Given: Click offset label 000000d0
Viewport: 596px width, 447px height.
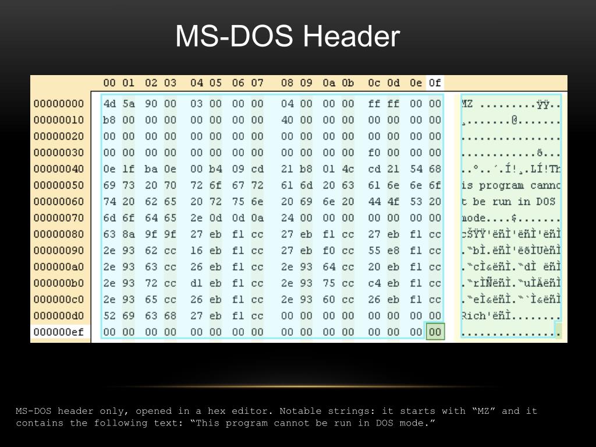Looking at the screenshot, I should tap(59, 316).
